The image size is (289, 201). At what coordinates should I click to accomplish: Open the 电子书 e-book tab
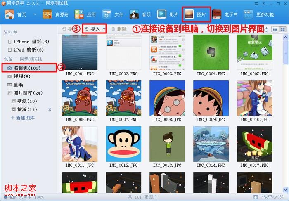[x=225, y=14]
